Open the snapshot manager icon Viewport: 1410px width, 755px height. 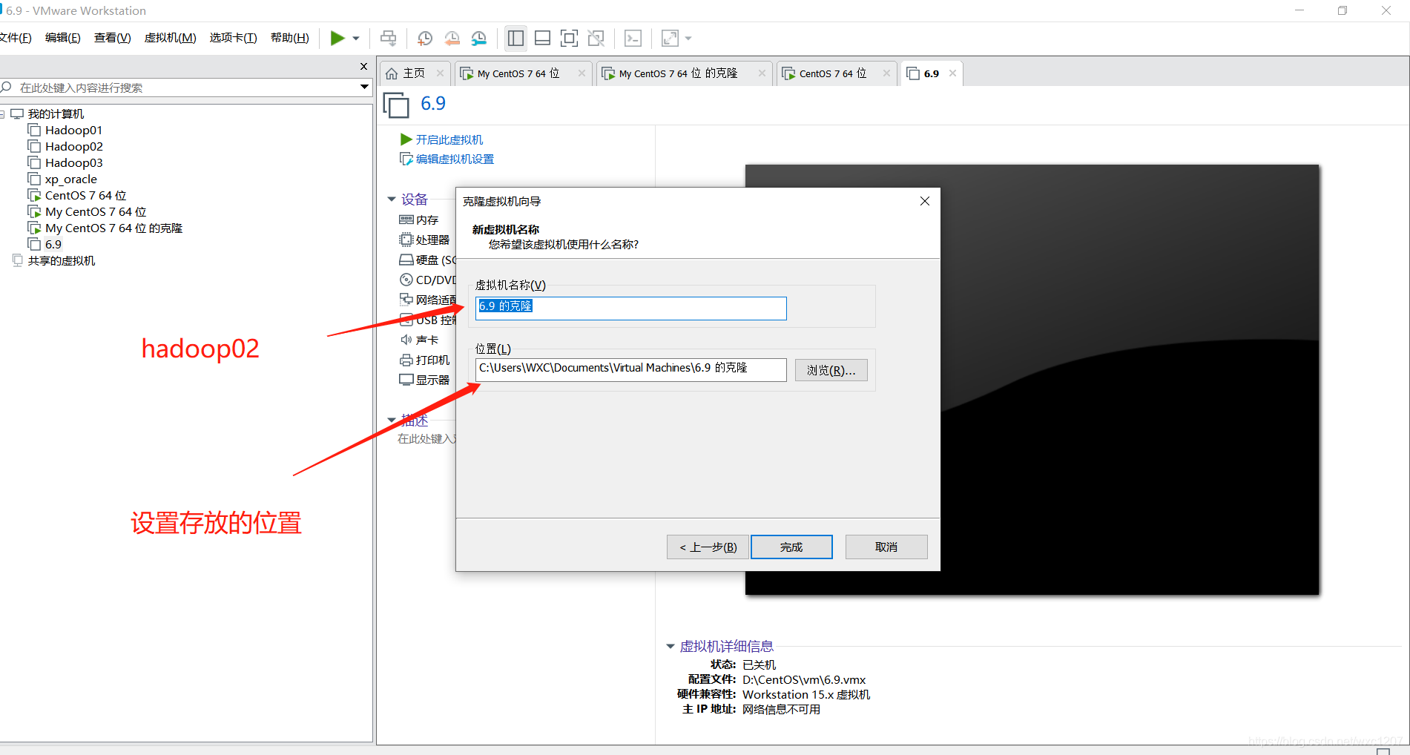[479, 38]
